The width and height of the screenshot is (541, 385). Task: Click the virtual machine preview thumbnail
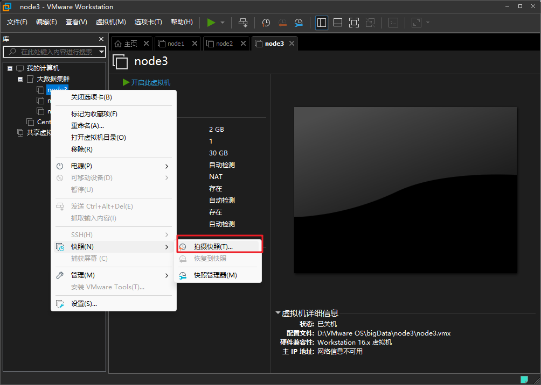[405, 190]
